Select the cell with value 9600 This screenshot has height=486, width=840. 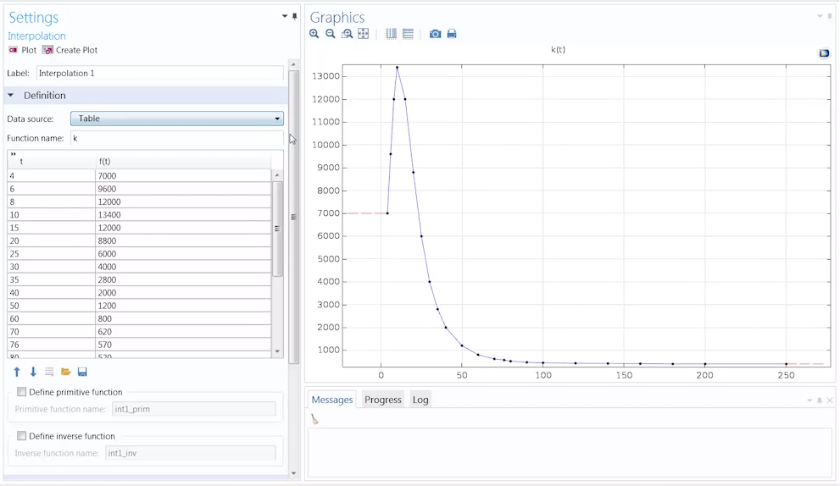(x=183, y=189)
